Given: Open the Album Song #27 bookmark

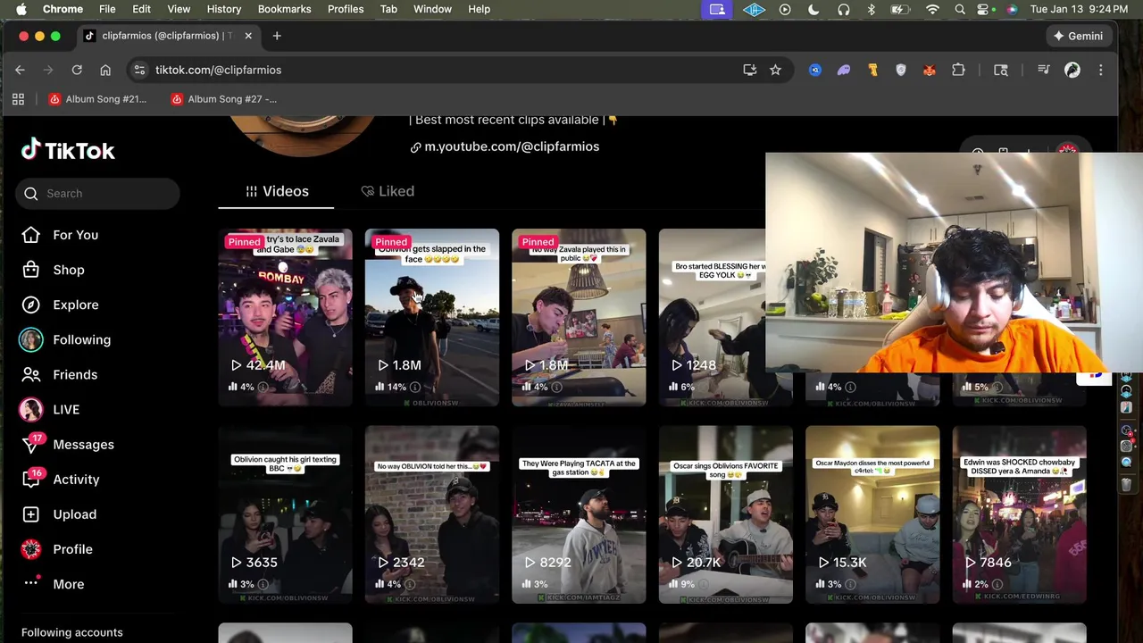Looking at the screenshot, I should click(224, 99).
